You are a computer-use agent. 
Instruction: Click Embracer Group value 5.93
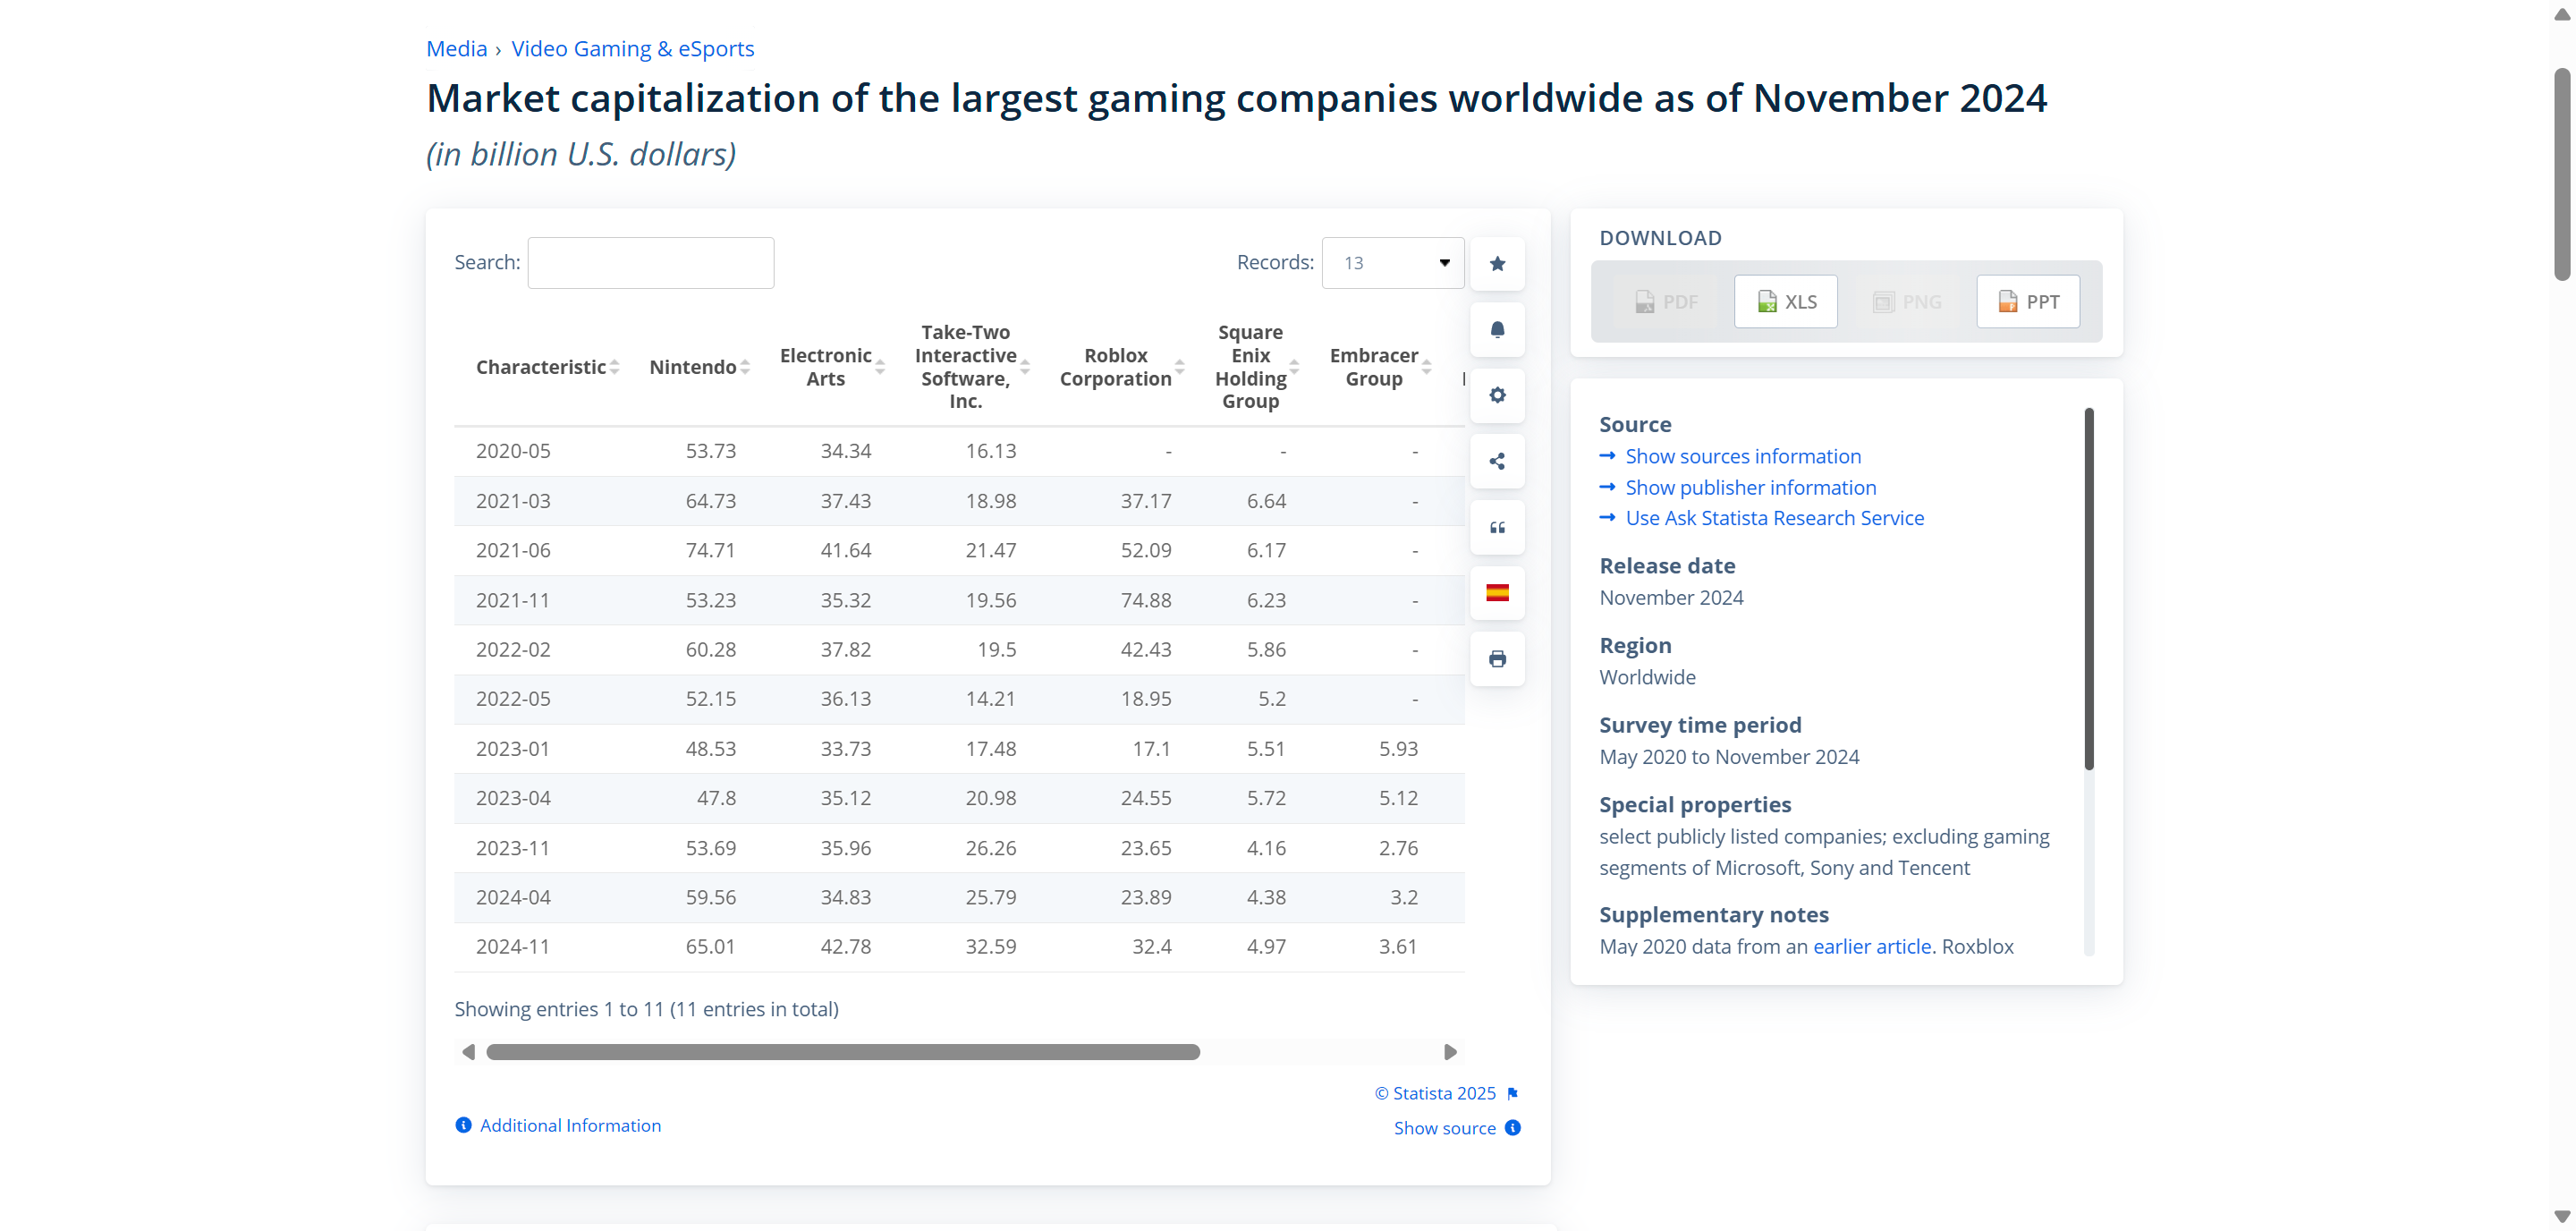click(1398, 749)
